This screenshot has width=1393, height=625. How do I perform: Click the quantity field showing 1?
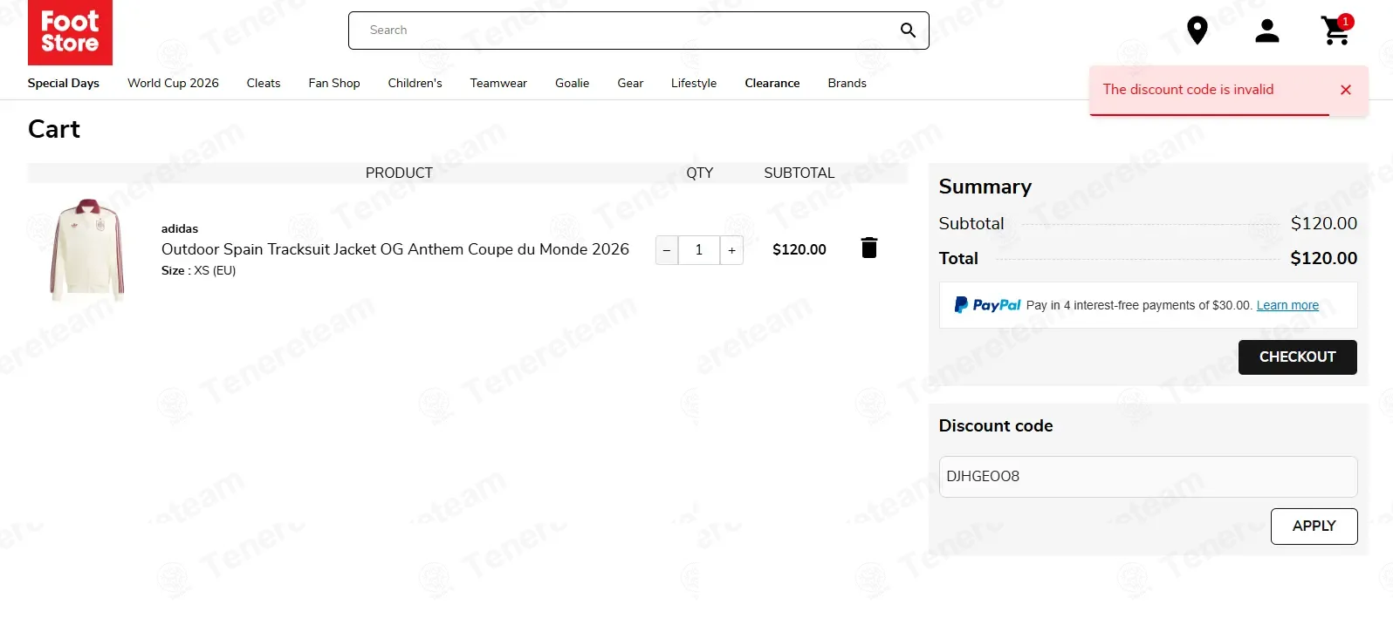pos(699,250)
